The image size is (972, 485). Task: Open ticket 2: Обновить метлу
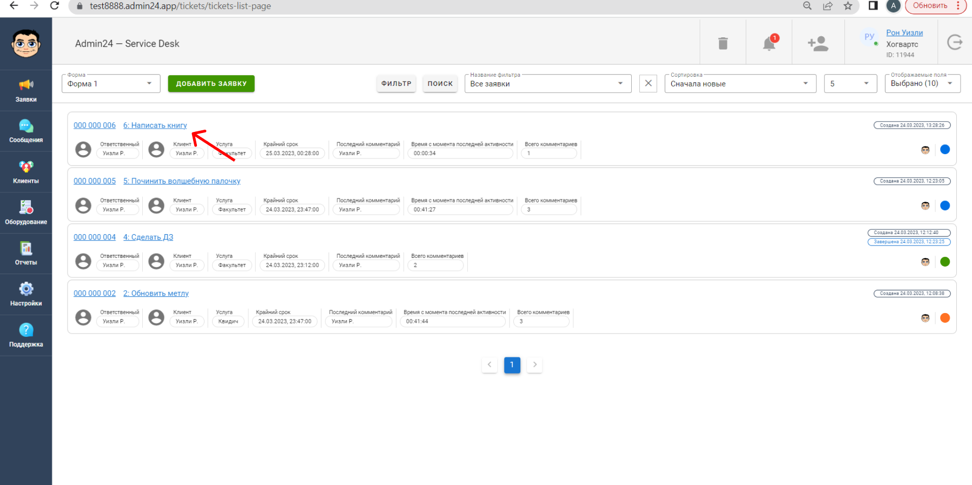click(156, 294)
